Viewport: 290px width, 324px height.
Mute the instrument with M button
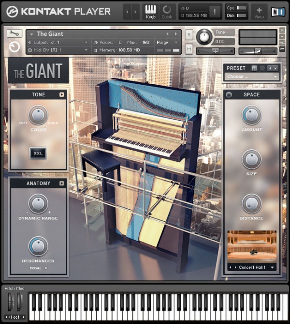[189, 49]
